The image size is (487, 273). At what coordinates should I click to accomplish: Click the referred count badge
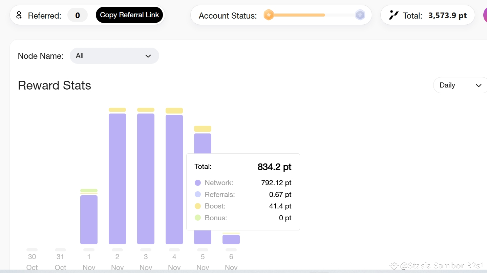[x=78, y=15]
